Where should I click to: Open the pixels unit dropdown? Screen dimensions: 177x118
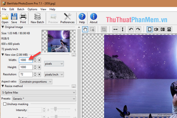tap(54, 64)
